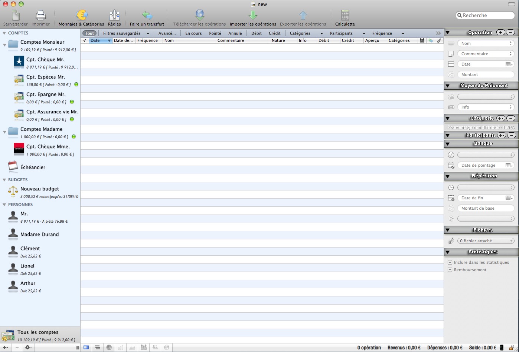Viewport: 519px width, 352px height.
Task: Click the attachment paperclip column header
Action: click(x=439, y=40)
